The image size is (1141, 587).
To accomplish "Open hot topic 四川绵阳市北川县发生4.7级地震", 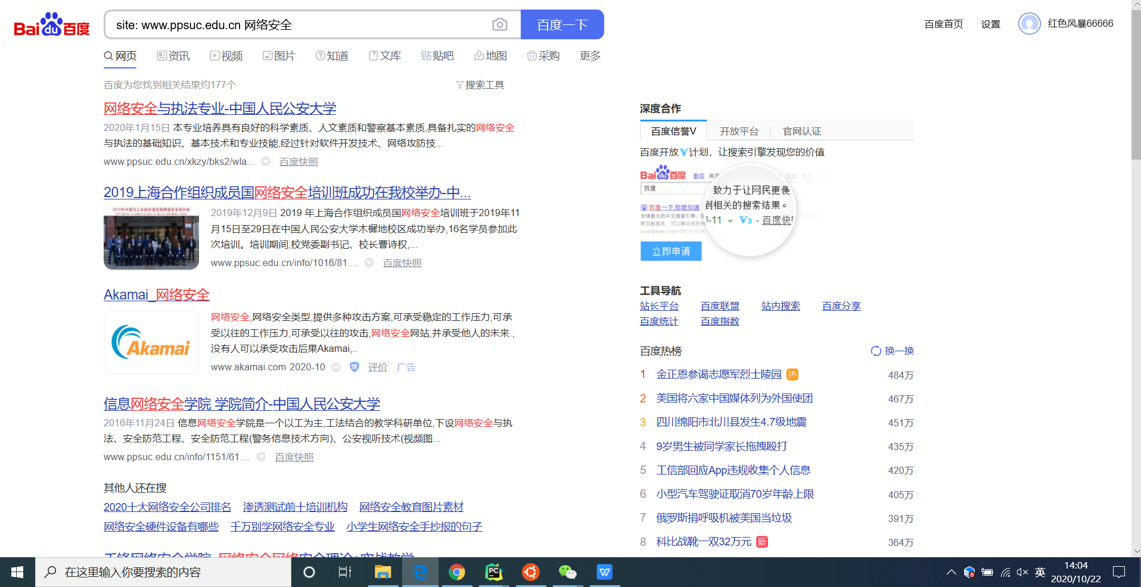I will click(x=731, y=422).
